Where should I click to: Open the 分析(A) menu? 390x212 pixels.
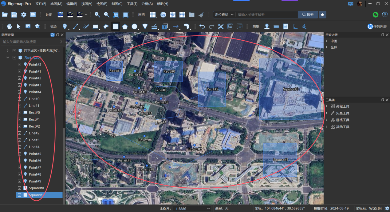click(147, 4)
